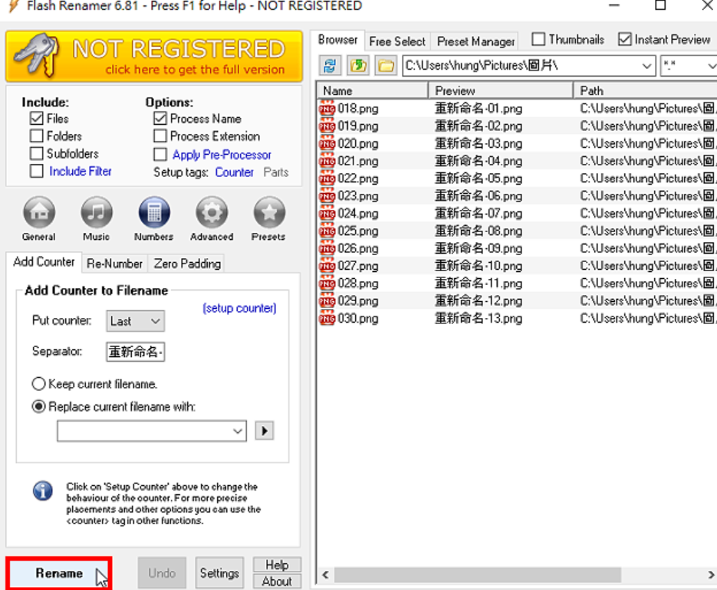Click the PNG icon of 025.png
The height and width of the screenshot is (590, 717).
[x=327, y=231]
